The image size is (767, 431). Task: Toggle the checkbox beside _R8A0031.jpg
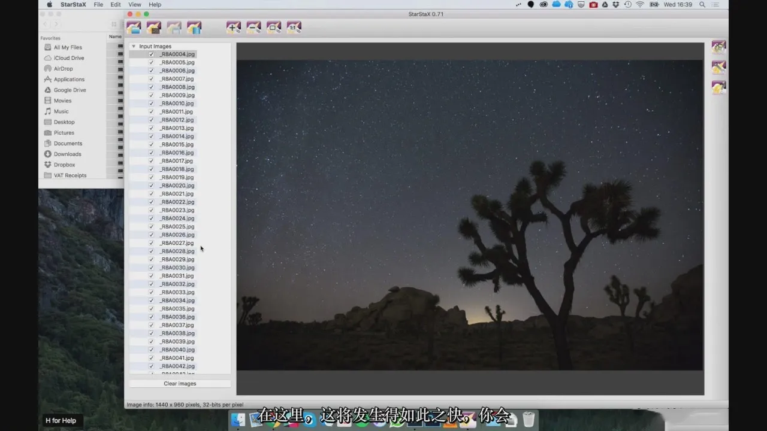click(151, 276)
